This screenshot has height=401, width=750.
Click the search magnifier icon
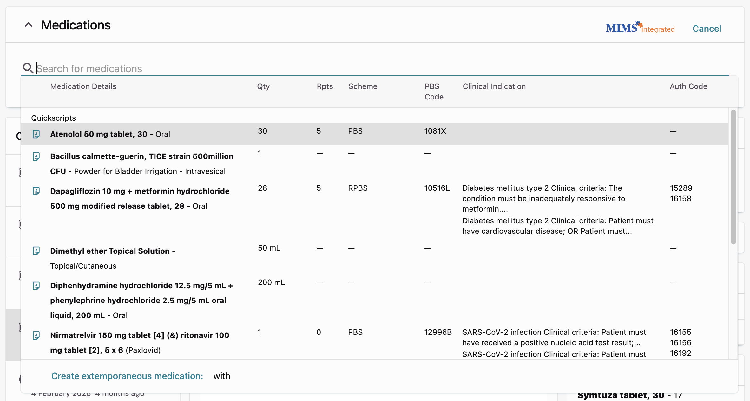tap(28, 68)
